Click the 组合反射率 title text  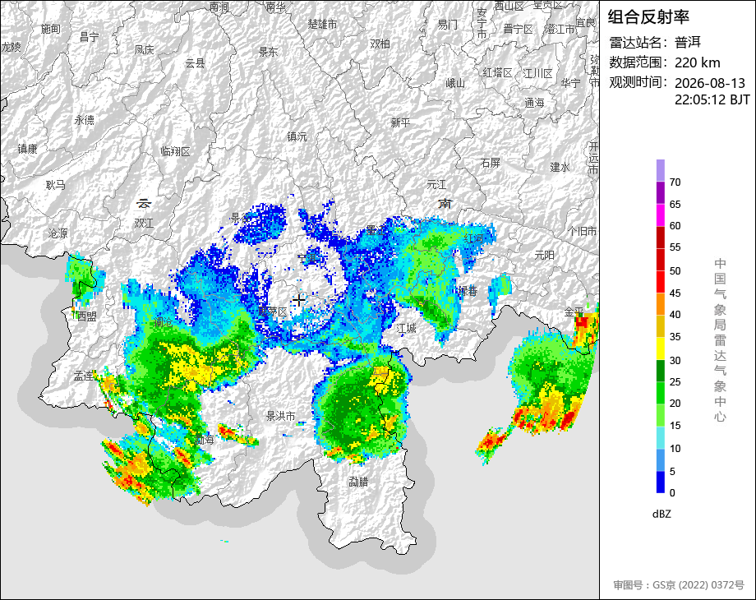648,17
